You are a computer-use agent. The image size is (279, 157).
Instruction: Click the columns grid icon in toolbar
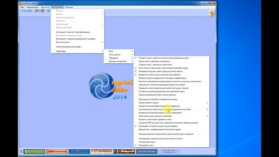point(43,11)
